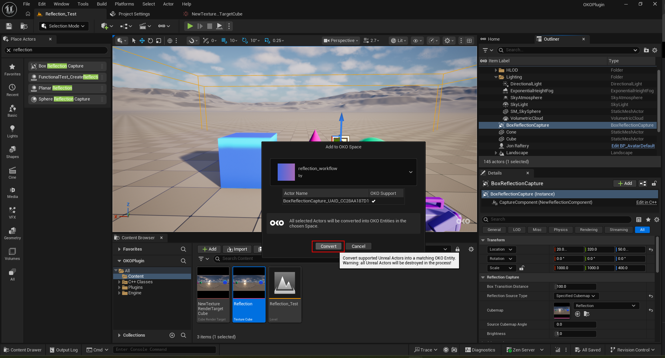Expand the HLOD folder in Outliner

496,70
